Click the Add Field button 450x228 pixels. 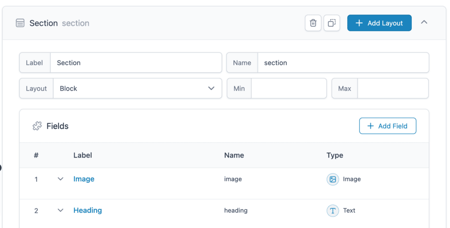(388, 126)
